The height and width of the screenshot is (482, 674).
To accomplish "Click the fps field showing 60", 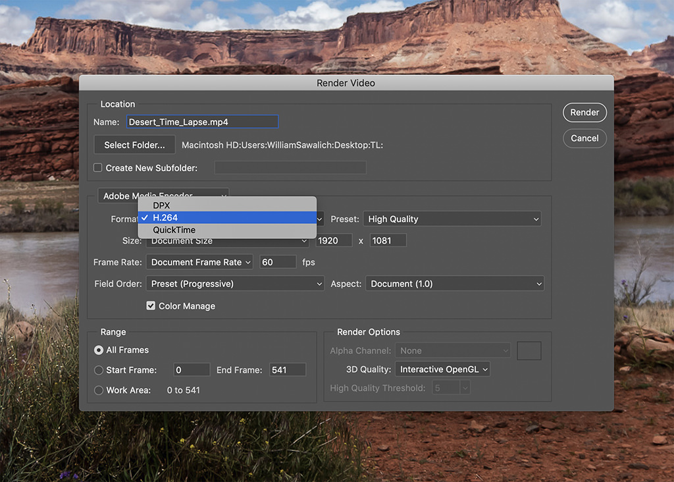I will 278,262.
